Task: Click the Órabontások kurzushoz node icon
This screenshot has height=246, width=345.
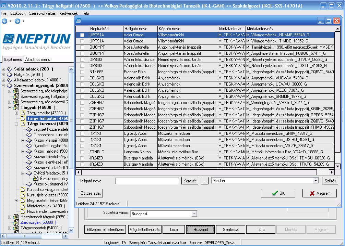Action: [29, 135]
